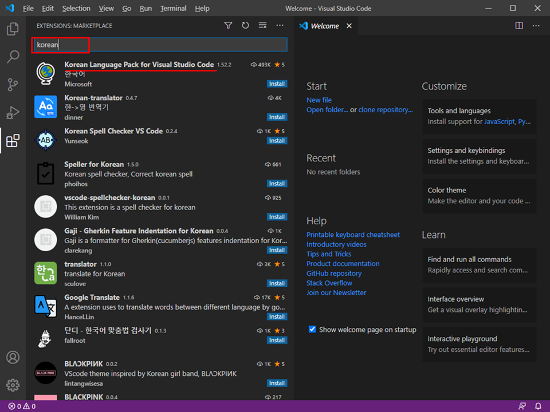This screenshot has width=550, height=412.
Task: Open the Color theme card
Action: [x=479, y=196]
